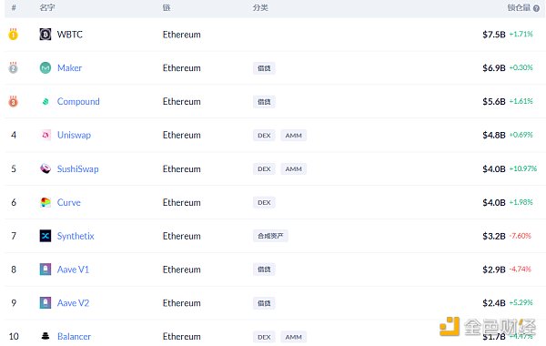The width and height of the screenshot is (546, 346).
Task: Click the Maker green logo icon
Action: [45, 67]
